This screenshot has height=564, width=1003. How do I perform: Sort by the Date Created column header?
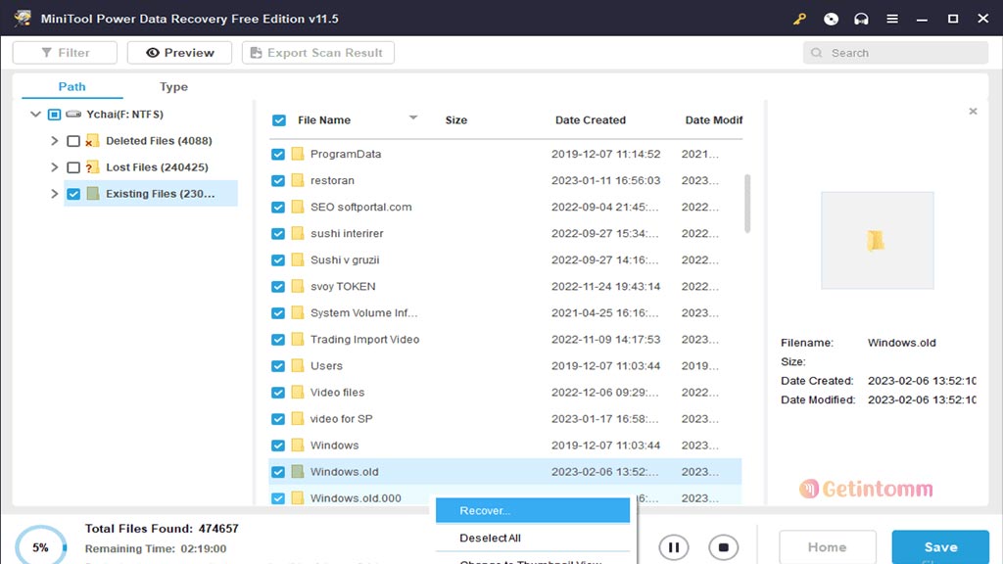[591, 120]
